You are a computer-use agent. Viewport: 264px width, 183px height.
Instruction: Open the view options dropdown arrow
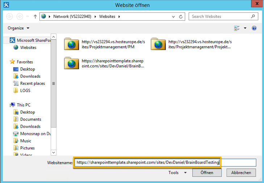click(x=245, y=28)
